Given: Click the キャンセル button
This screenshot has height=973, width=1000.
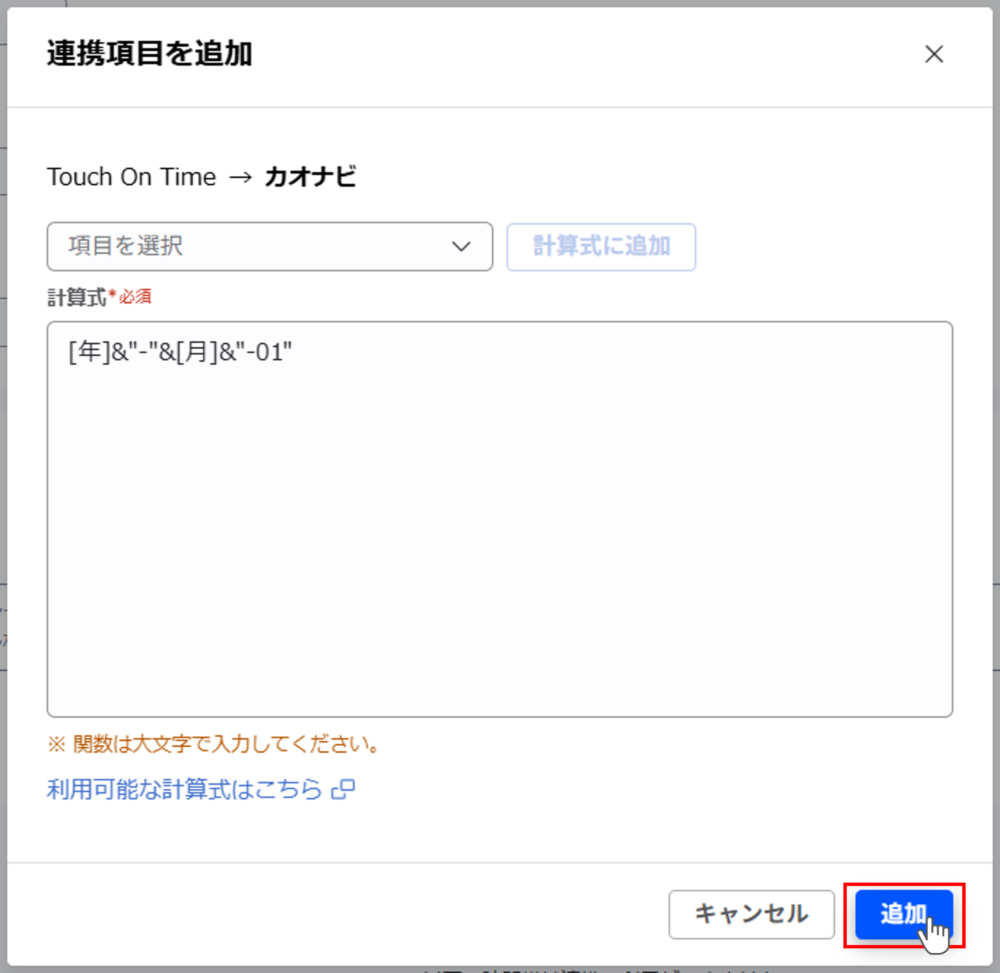Looking at the screenshot, I should (751, 914).
